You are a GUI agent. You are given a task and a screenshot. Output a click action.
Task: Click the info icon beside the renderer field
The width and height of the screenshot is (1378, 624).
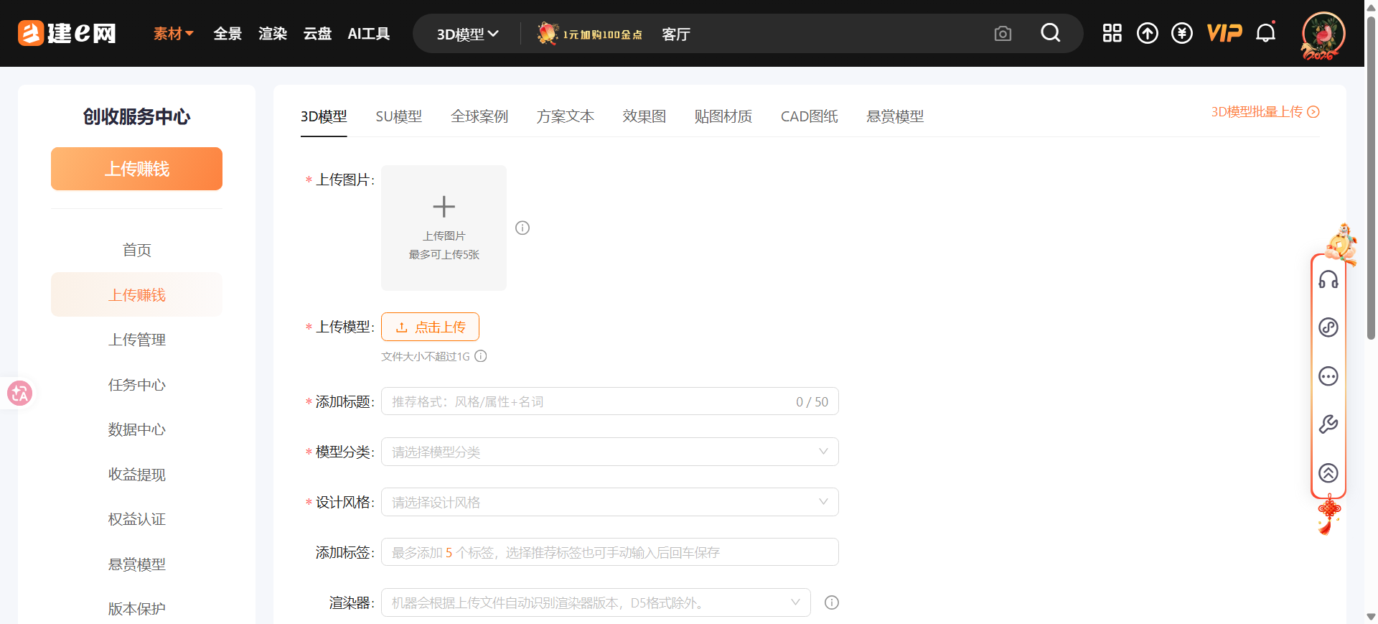(831, 602)
